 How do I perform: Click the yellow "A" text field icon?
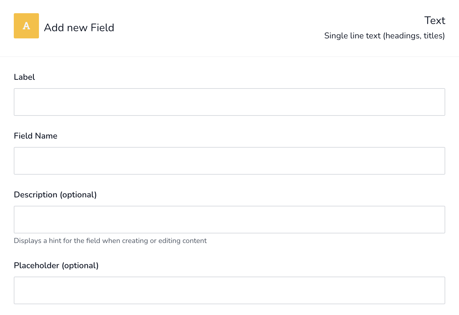[x=26, y=26]
